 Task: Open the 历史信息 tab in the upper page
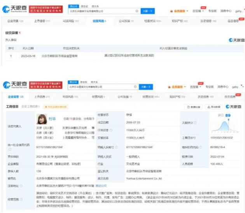(x=208, y=21)
